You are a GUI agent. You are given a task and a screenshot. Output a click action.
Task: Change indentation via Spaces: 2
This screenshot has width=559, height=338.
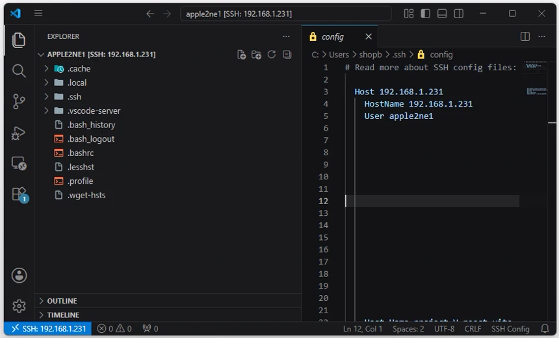coord(408,329)
